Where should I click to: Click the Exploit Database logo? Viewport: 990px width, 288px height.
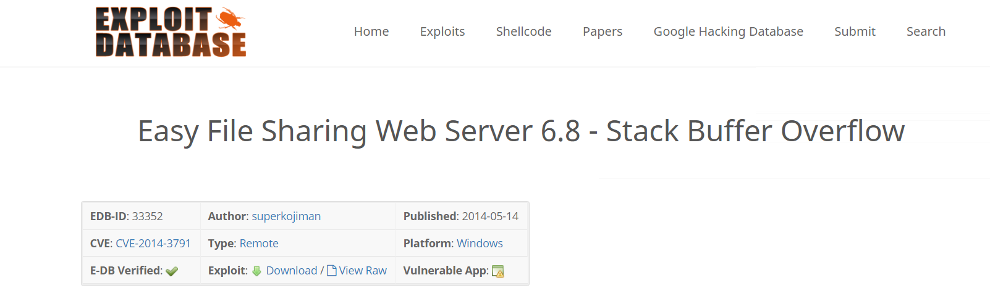coord(171,32)
